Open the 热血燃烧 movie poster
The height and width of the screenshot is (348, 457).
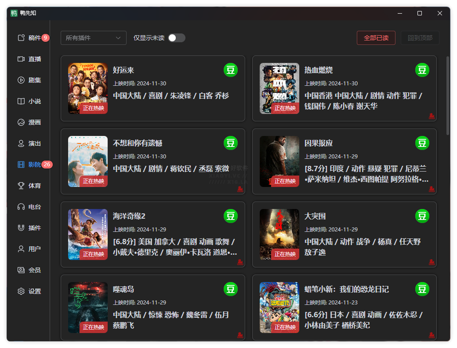pos(279,88)
